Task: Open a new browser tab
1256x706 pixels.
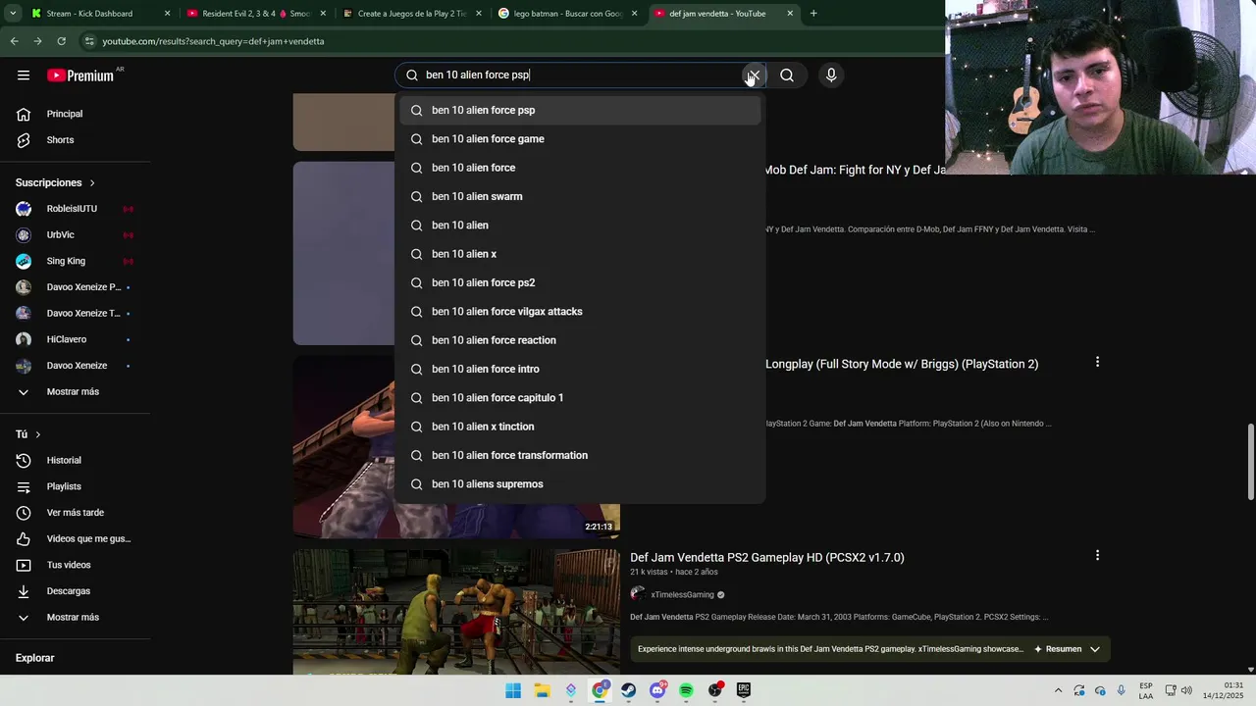Action: click(x=813, y=14)
